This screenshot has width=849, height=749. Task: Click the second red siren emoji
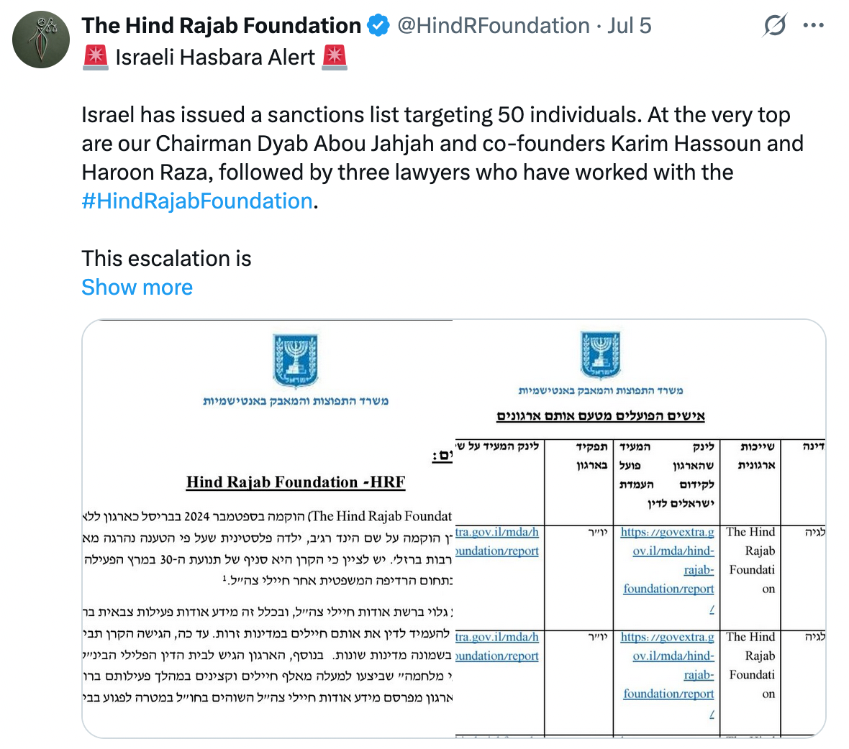click(x=334, y=58)
